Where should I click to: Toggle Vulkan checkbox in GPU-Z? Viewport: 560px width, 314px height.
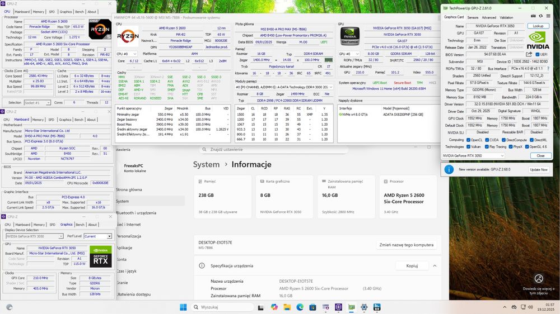click(468, 146)
